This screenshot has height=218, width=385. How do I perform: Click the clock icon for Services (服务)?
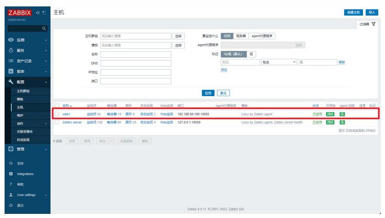(x=11, y=50)
